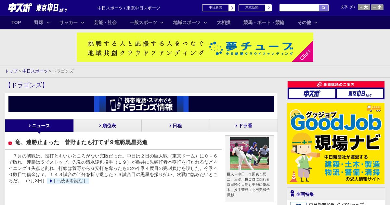This screenshot has width=390, height=205.
Task: Open the 地域スポーツ navigation menu
Action: pos(187,22)
